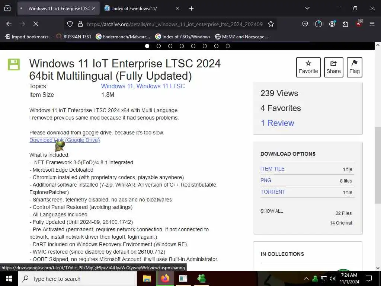Open the Firefox account icon
Image resolution: width=381 pixels, height=286 pixels.
332,24
